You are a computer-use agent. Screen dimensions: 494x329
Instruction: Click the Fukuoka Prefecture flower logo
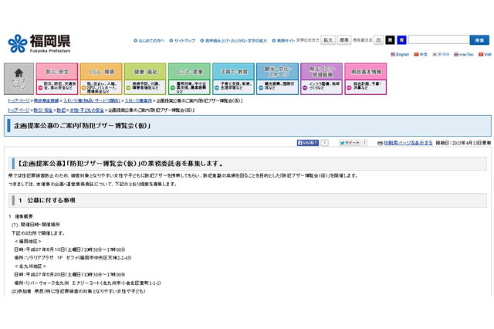(18, 43)
